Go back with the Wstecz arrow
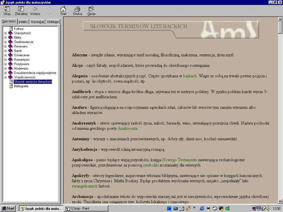This screenshot has width=283, height=212. coord(35,9)
